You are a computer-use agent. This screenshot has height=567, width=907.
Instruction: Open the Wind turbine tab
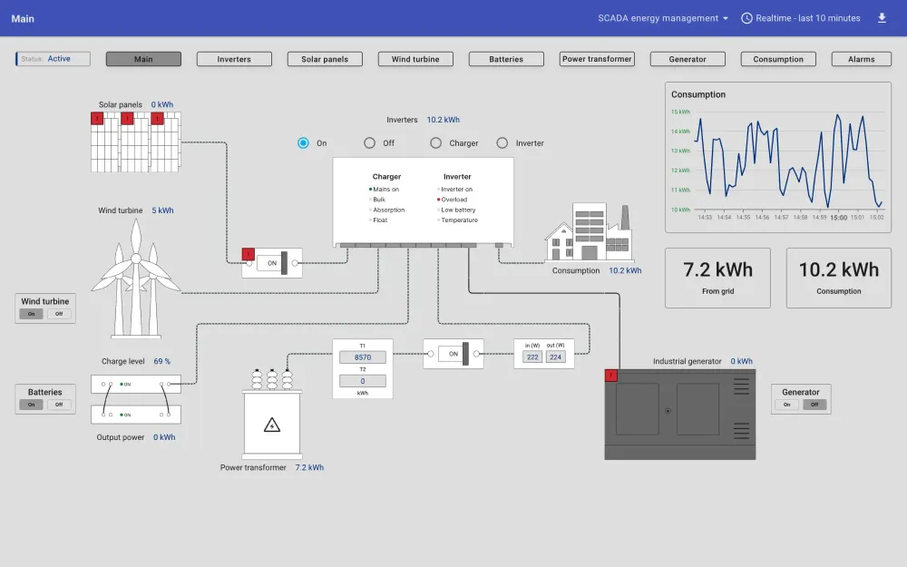415,59
